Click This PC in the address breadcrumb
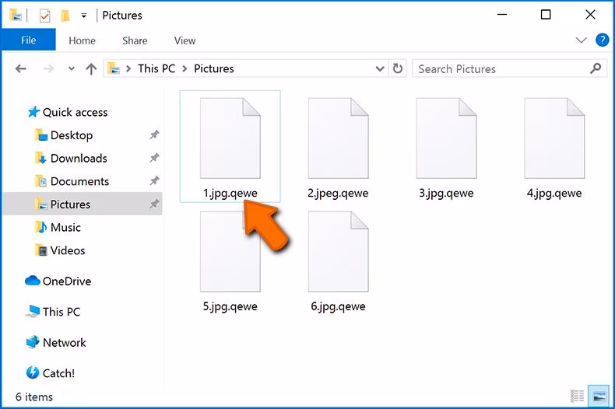The width and height of the screenshot is (615, 409). point(156,68)
